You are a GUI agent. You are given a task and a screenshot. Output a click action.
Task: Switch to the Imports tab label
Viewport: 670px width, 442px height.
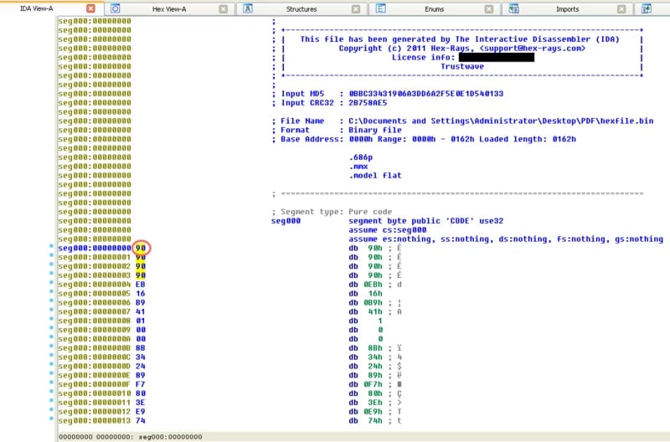(x=567, y=8)
